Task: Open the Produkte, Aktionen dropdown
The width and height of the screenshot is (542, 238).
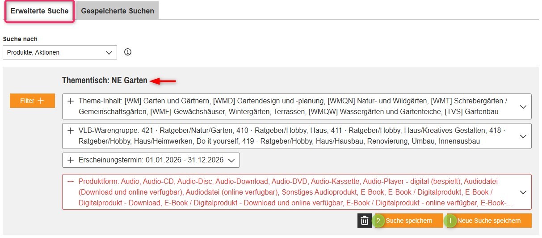Action: [x=59, y=52]
